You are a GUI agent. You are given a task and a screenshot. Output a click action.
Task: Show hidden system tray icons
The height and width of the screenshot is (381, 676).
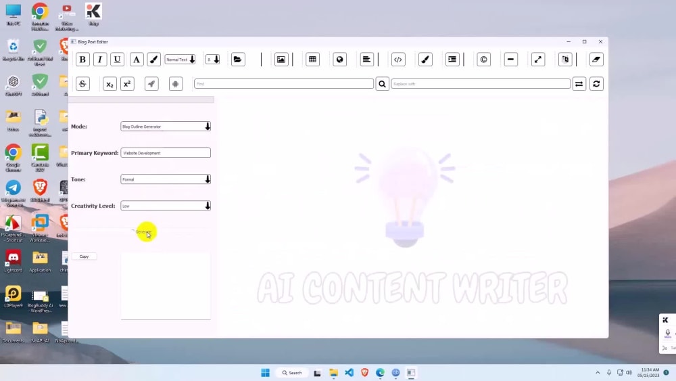coord(598,373)
